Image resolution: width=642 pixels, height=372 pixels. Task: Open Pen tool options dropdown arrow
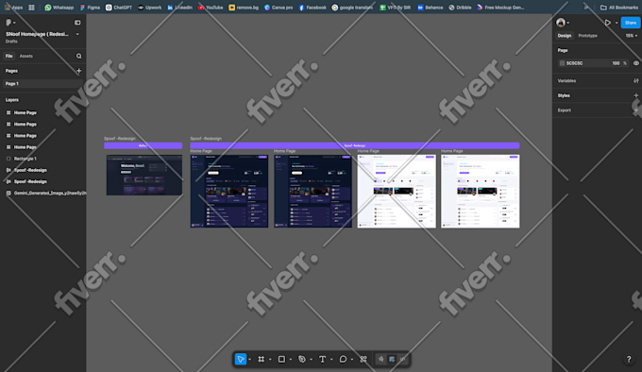coord(311,360)
